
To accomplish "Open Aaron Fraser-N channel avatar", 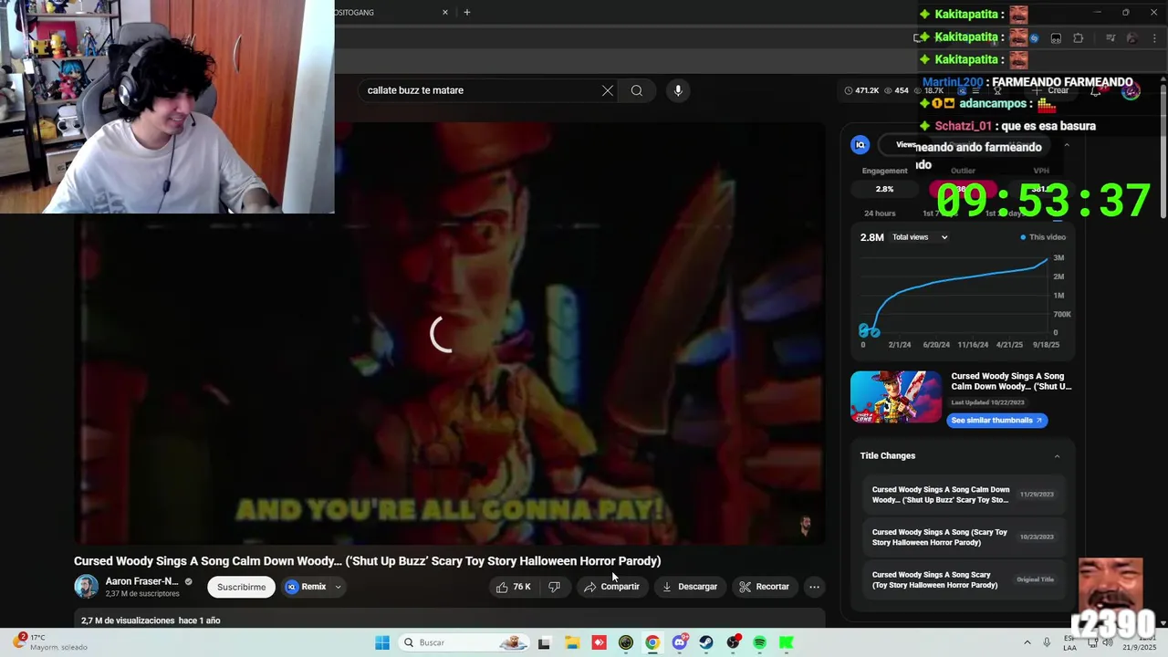I will tap(87, 587).
